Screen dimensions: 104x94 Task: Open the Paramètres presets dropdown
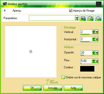pos(77,18)
